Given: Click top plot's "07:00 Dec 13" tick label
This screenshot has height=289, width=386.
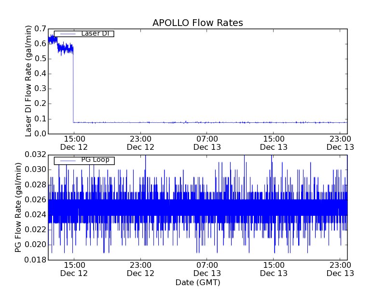Looking at the screenshot, I should click(207, 142).
